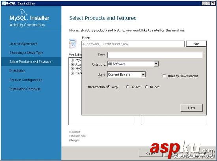Expand the second MyS tree node below App
Viewport: 217px width, 161px height.
click(72, 69)
